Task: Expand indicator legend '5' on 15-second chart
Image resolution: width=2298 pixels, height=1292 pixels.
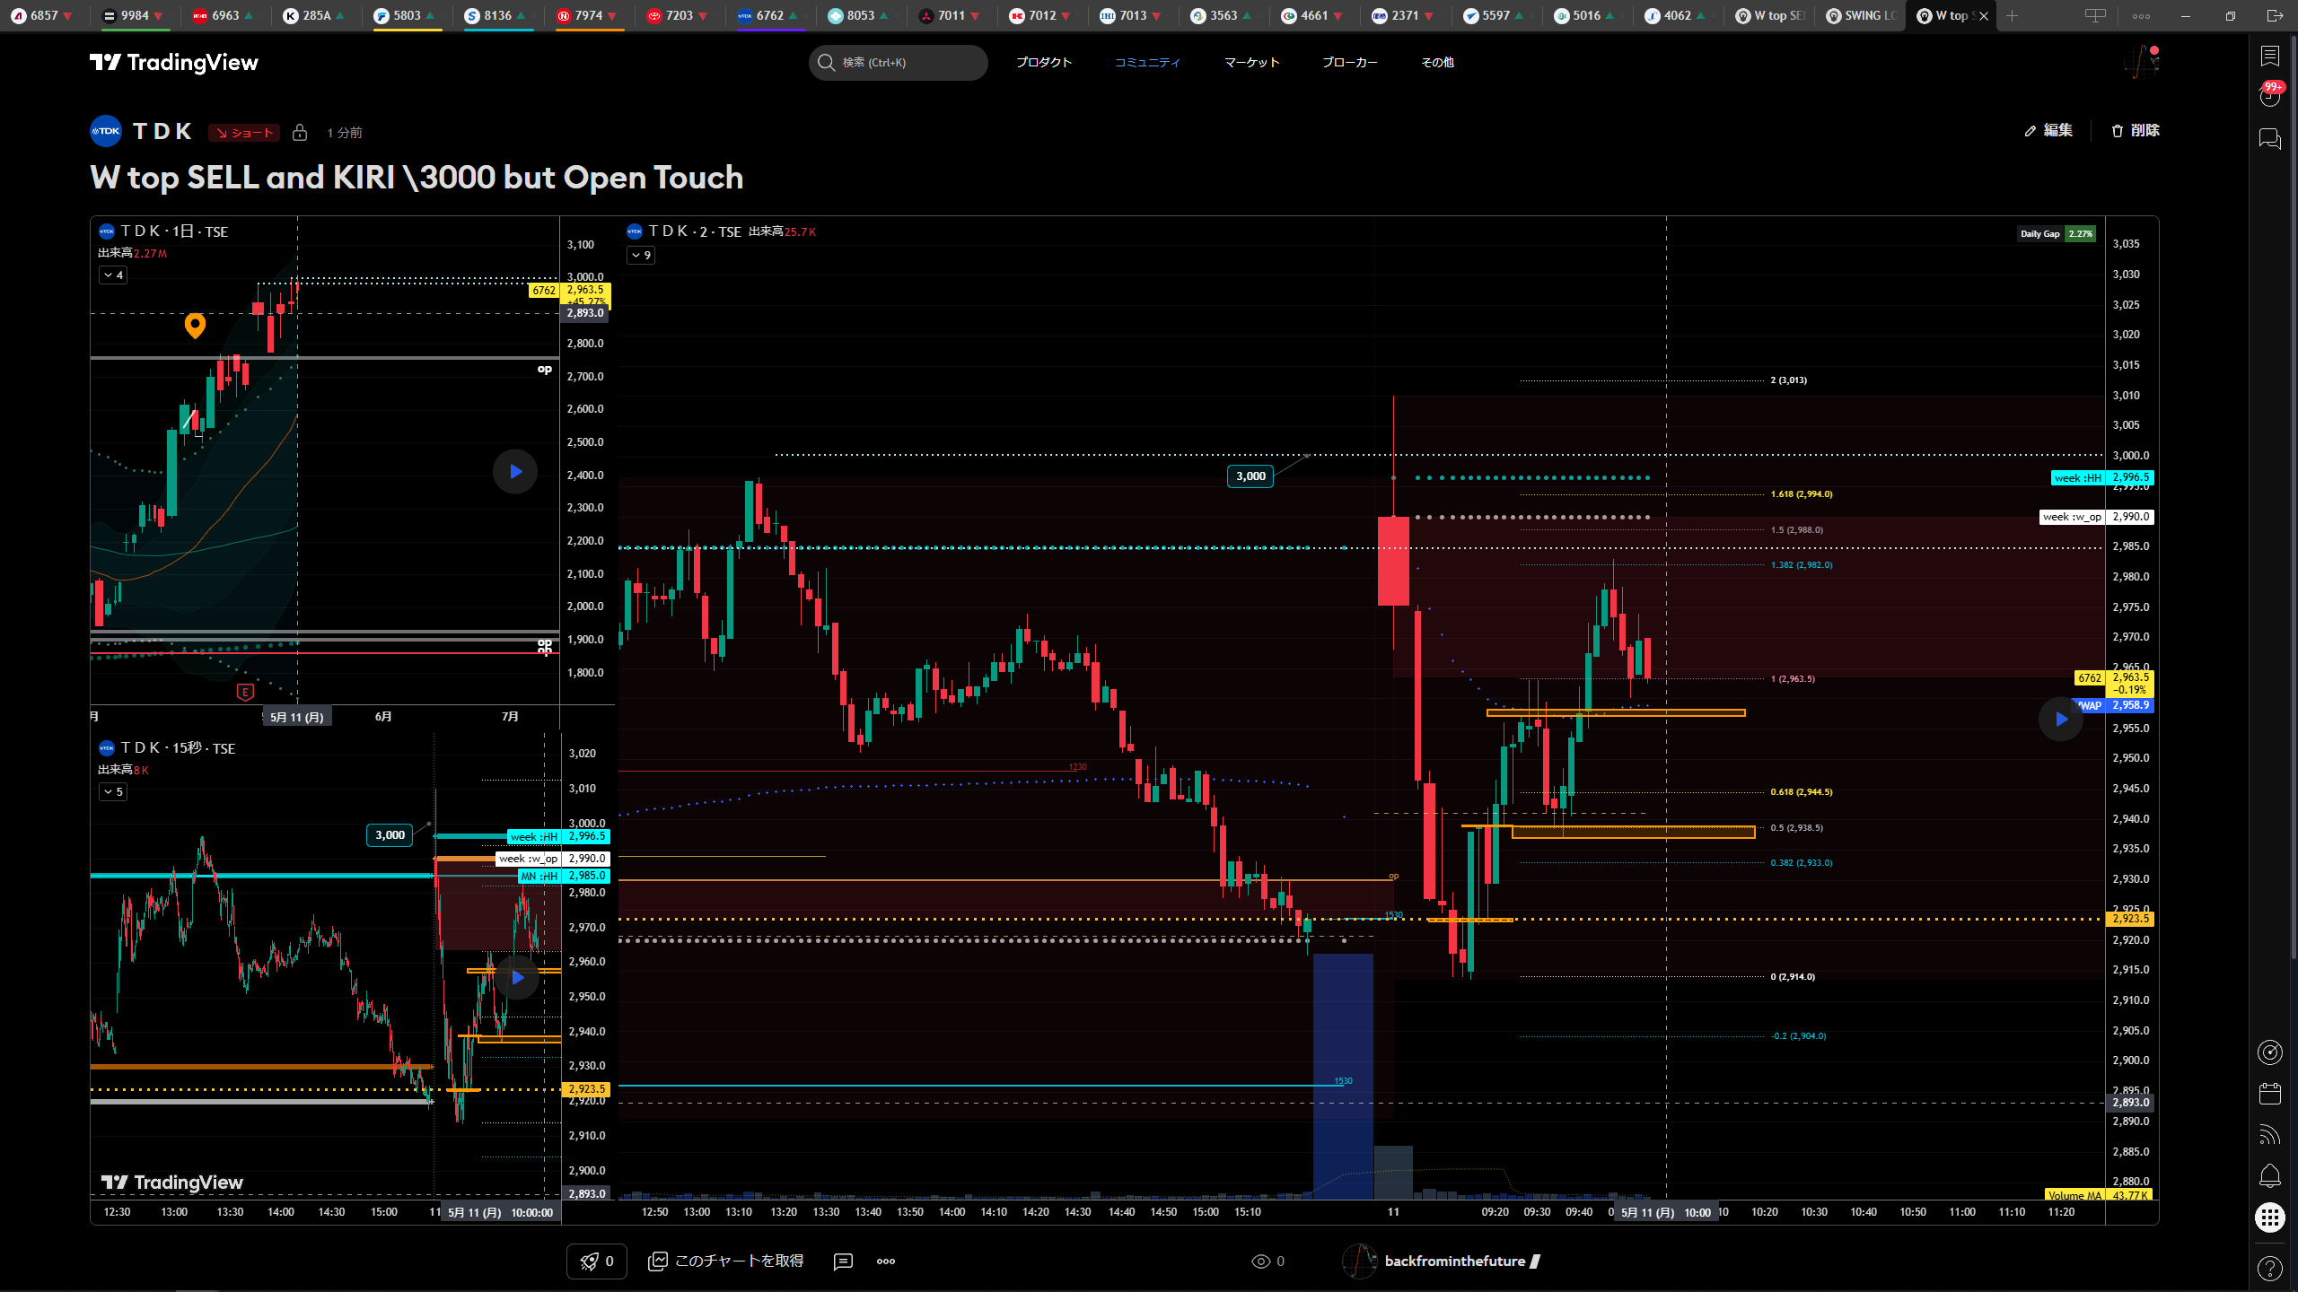Action: pos(113,792)
